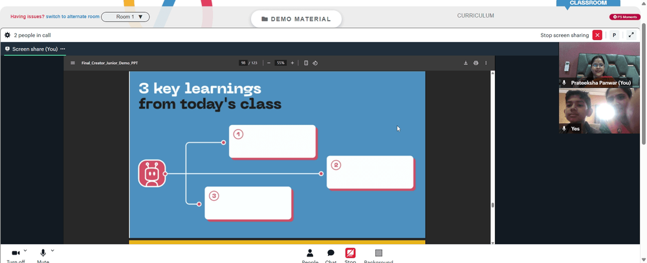Click the PDF page number field

tap(243, 63)
